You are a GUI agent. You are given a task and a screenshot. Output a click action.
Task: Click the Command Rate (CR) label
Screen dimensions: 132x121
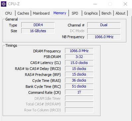tap(44, 92)
